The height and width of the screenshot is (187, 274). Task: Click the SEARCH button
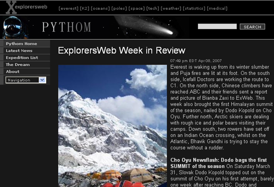click(x=252, y=27)
